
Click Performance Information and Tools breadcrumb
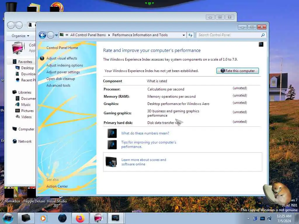click(x=140, y=35)
